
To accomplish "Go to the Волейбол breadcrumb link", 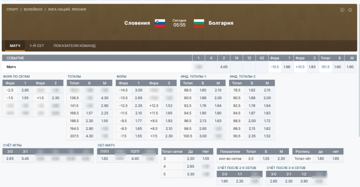I will pos(33,9).
